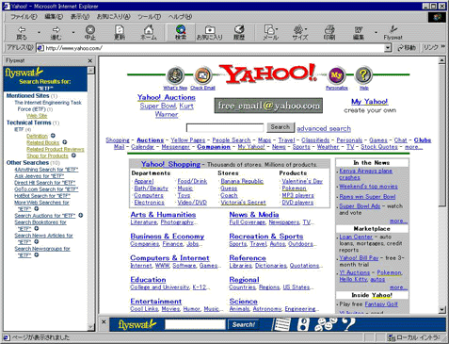Viewport: 449px width, 344px height.
Task: Click the Flyswat bar question mark icon
Action: [x=348, y=324]
